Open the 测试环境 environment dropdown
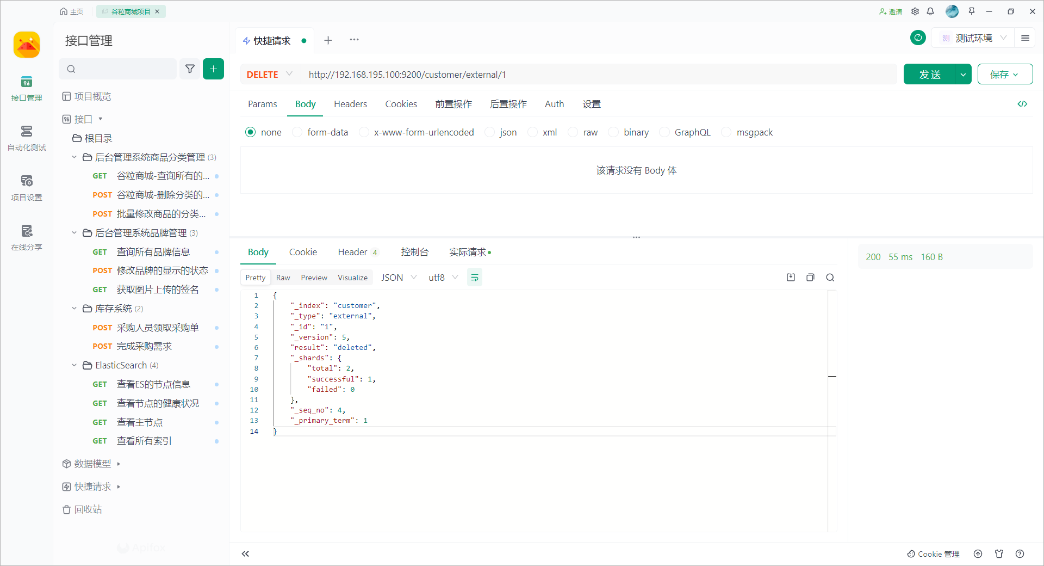 (973, 38)
